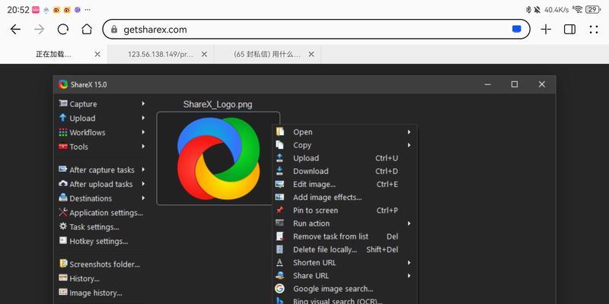Close the 65 封私信 browser tab
Image resolution: width=609 pixels, height=304 pixels.
click(x=311, y=54)
